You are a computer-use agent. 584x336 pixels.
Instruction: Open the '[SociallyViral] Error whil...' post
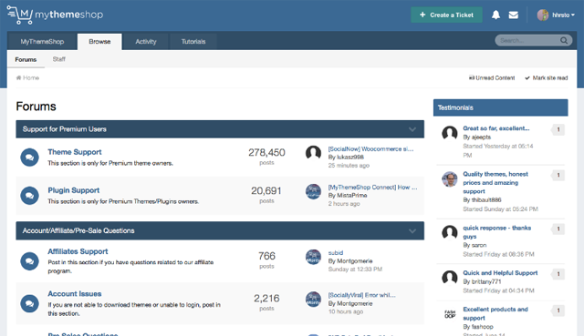coord(361,295)
